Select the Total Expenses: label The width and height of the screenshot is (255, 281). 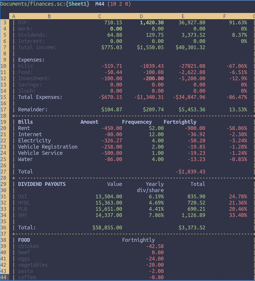tap(40, 97)
